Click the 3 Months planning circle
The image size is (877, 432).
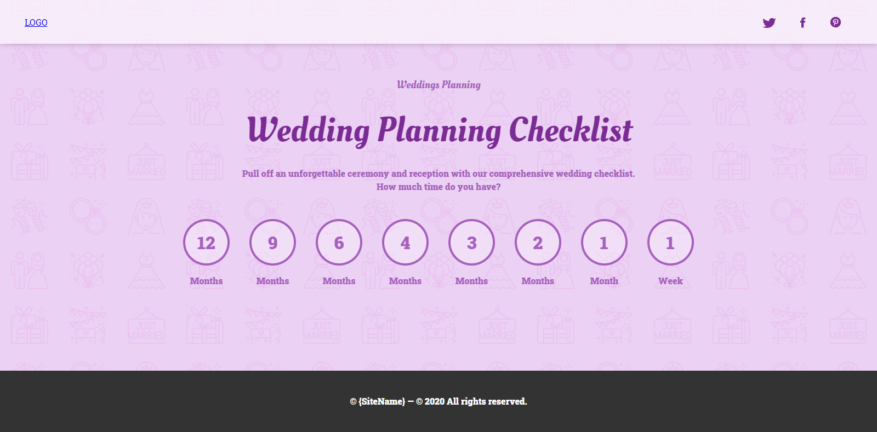471,243
